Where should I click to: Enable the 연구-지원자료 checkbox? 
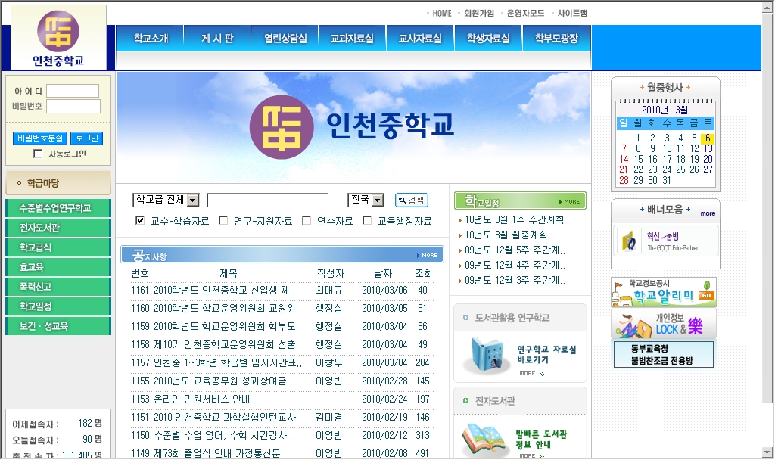click(x=223, y=221)
